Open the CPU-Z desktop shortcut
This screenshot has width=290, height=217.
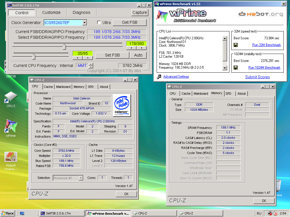[11, 99]
